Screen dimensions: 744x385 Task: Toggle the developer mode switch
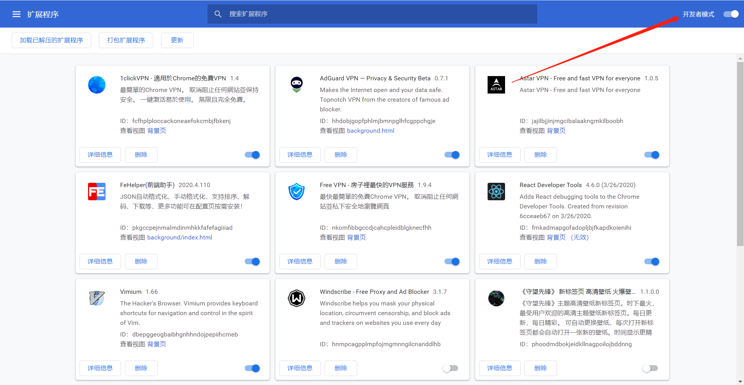pos(731,14)
